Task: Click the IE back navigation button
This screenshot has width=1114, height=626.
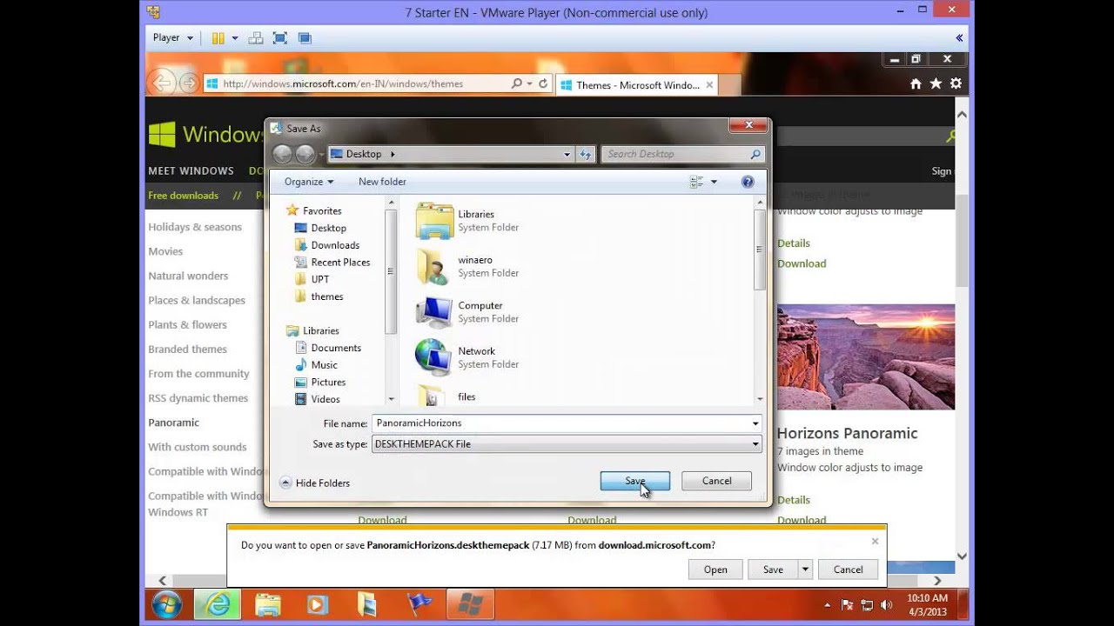Action: [162, 83]
